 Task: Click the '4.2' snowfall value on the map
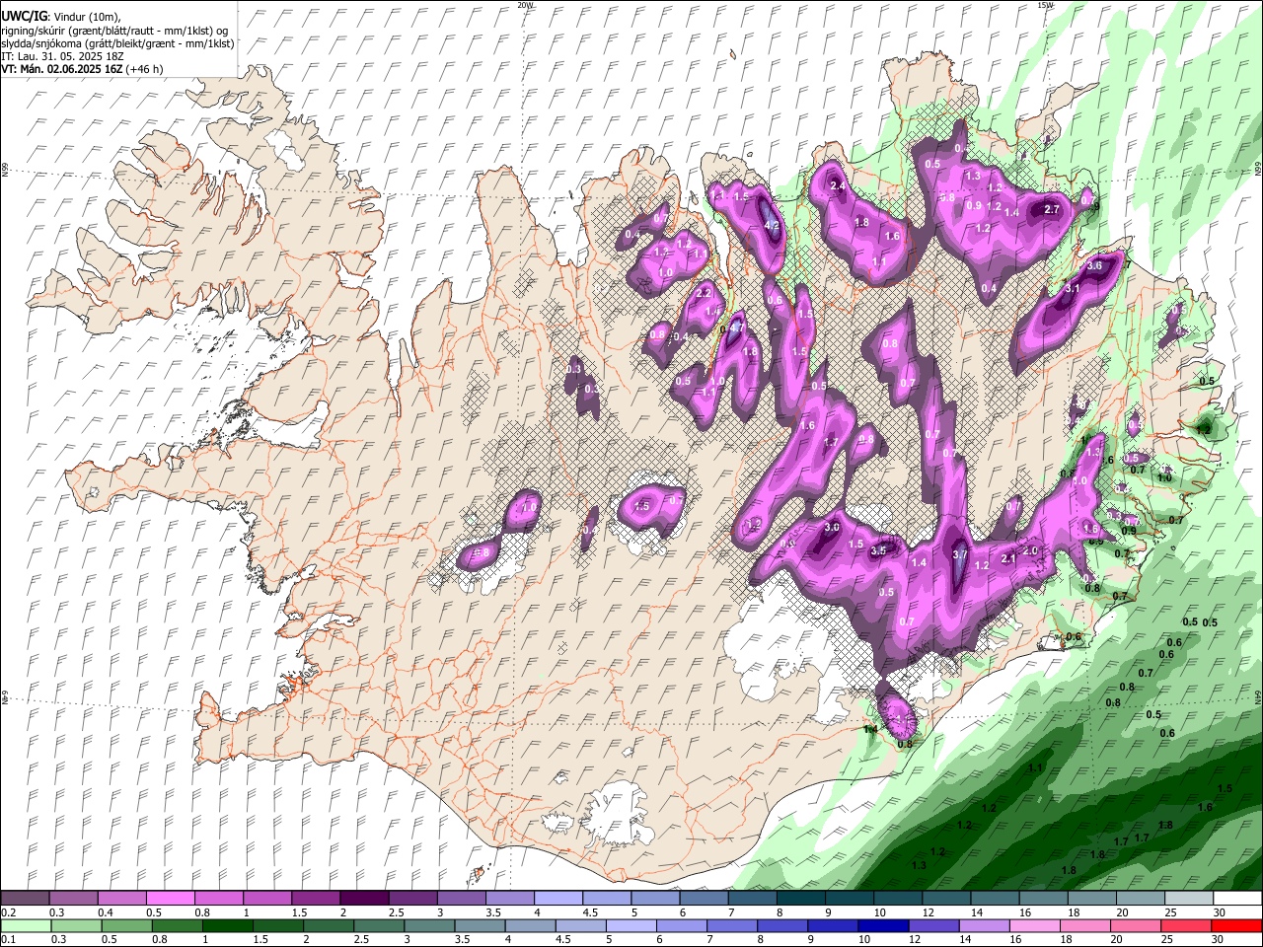[x=773, y=225]
